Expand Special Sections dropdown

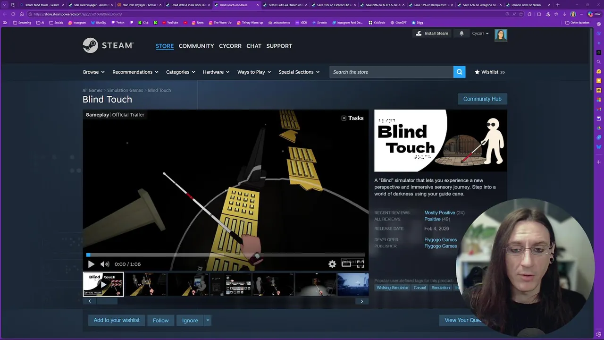pyautogui.click(x=299, y=72)
